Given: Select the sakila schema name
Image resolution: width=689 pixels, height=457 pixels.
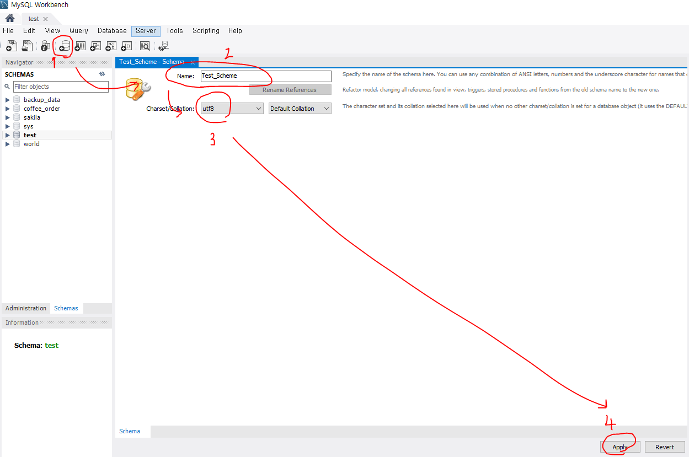Looking at the screenshot, I should [x=32, y=117].
